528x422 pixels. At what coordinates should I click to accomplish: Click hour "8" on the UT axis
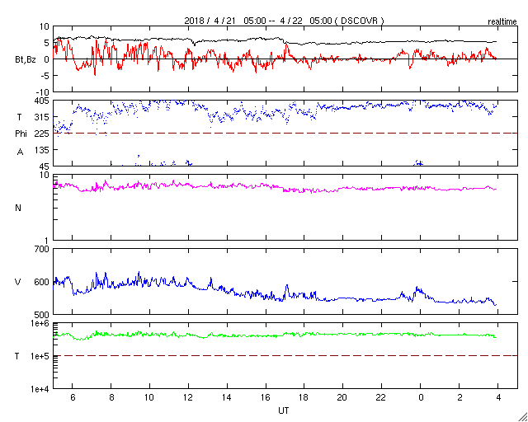point(111,397)
